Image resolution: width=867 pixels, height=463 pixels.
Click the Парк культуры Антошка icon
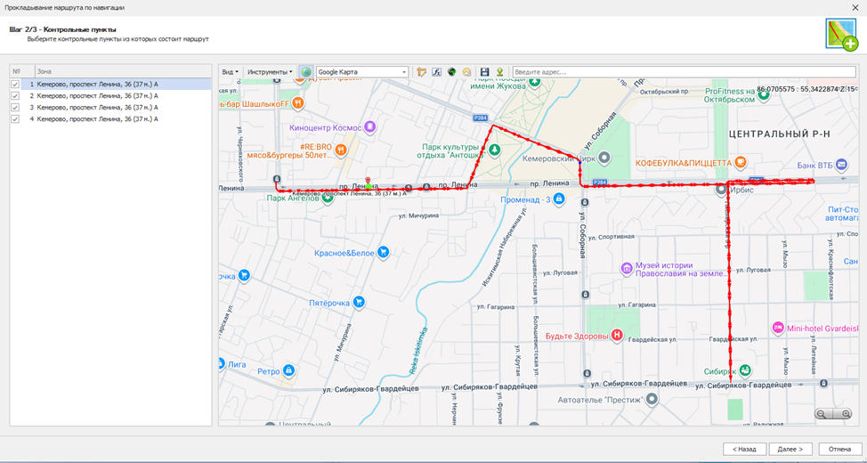click(494, 150)
